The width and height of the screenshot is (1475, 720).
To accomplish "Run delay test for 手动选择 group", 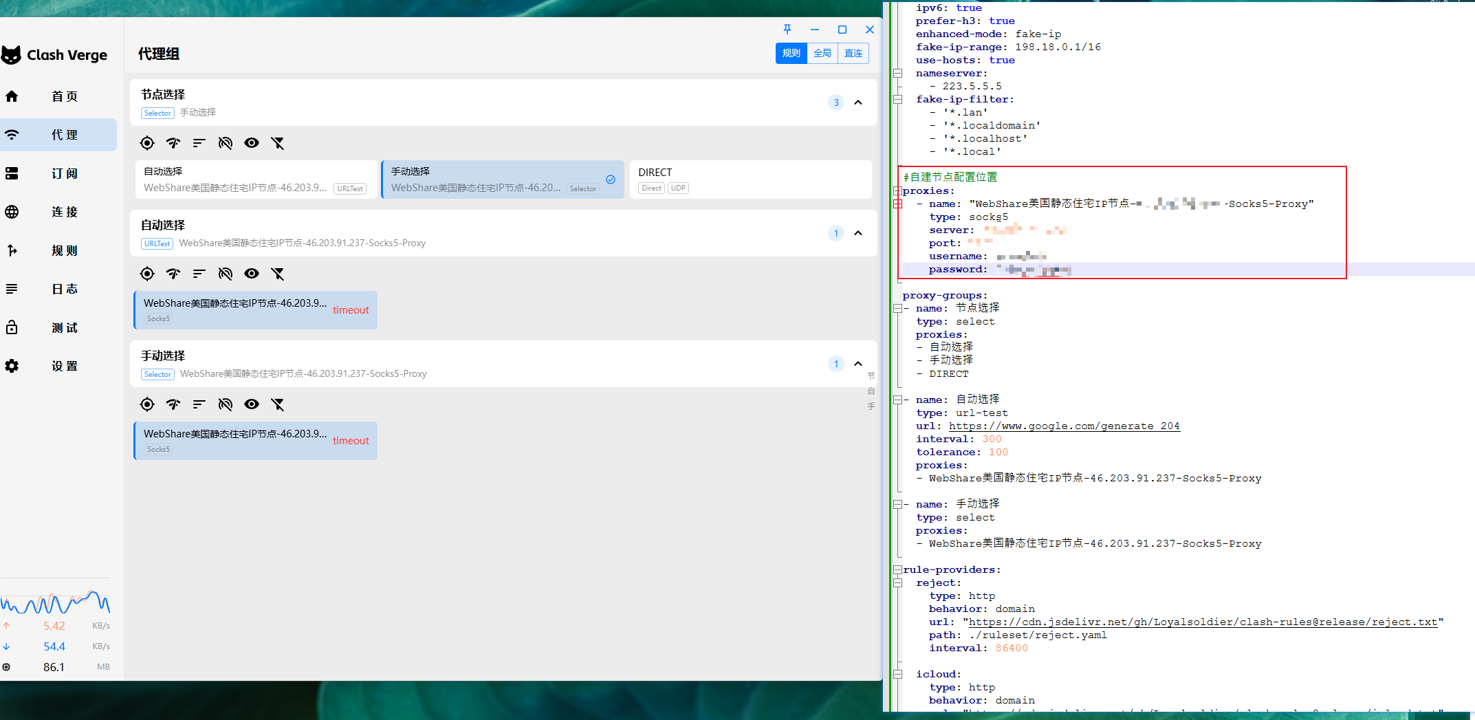I will (173, 404).
